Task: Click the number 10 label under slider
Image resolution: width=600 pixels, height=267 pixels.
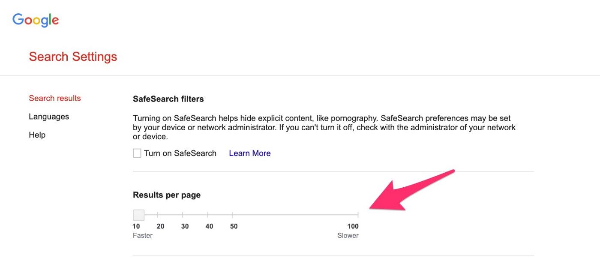Action: click(x=136, y=226)
